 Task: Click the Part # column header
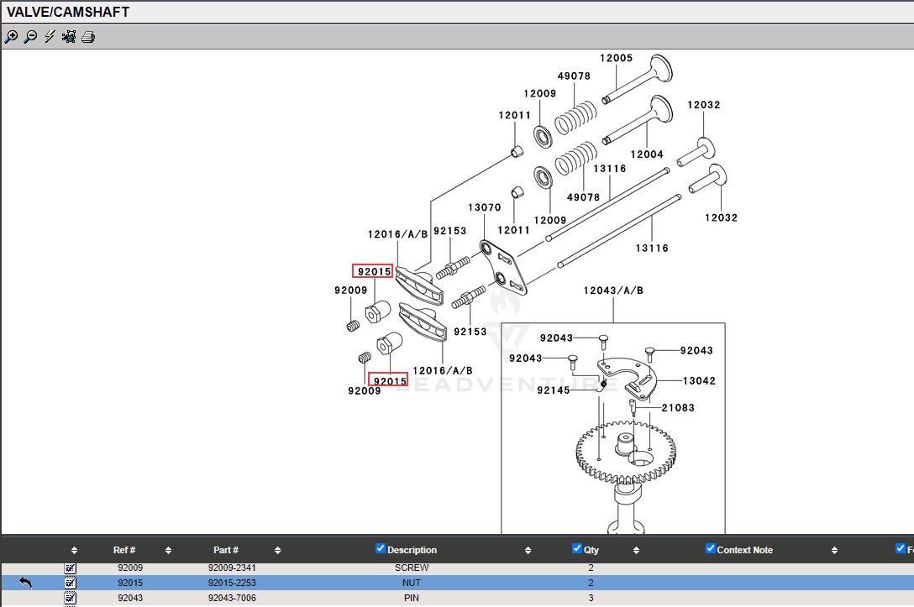coord(225,551)
